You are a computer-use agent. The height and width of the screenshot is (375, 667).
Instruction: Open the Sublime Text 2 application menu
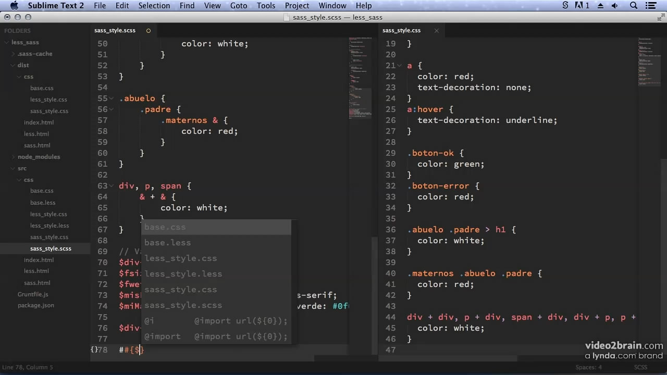[56, 6]
